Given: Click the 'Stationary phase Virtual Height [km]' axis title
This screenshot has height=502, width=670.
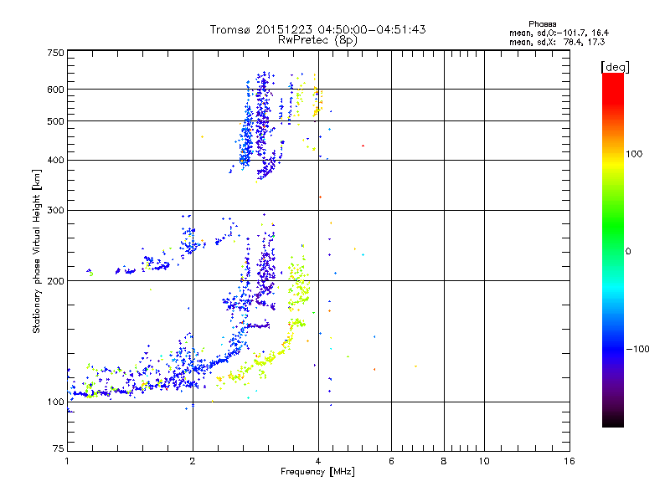Looking at the screenshot, I should point(37,251).
